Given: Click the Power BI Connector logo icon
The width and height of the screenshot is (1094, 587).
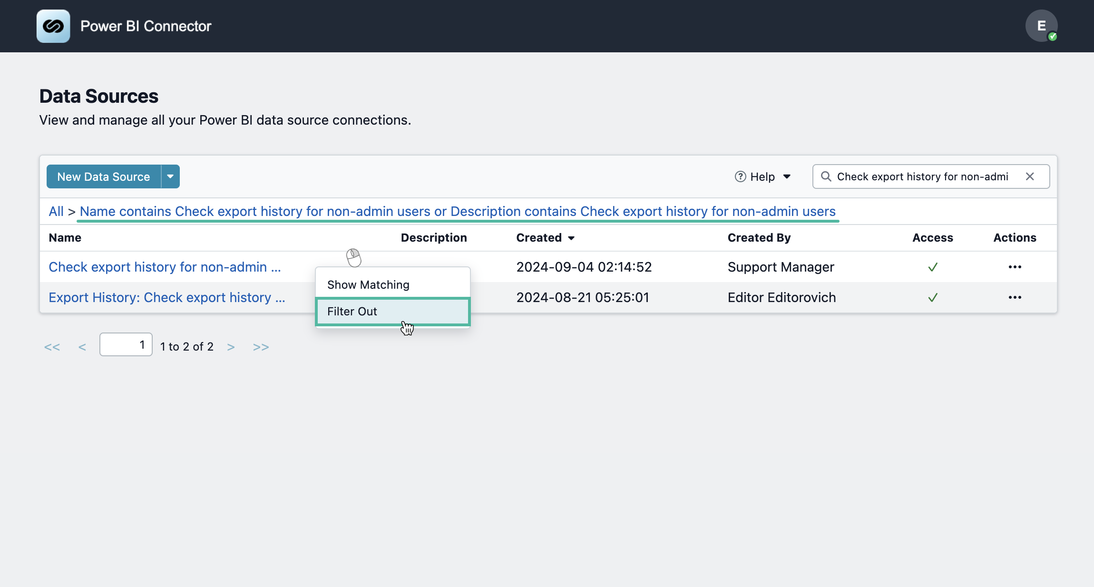Looking at the screenshot, I should (x=53, y=26).
